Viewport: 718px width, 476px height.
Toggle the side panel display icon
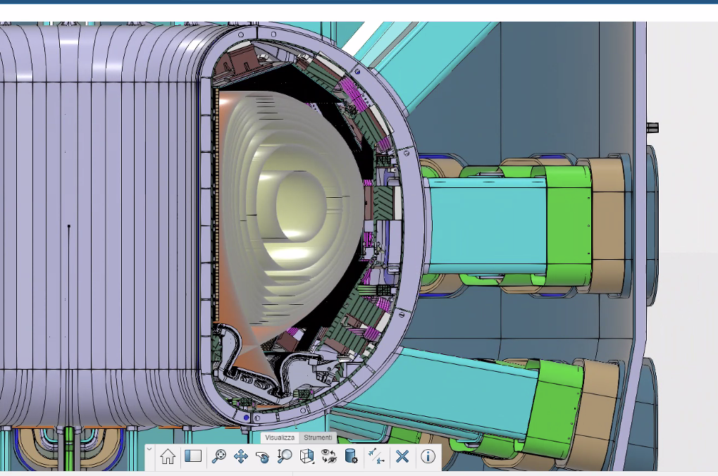click(193, 456)
